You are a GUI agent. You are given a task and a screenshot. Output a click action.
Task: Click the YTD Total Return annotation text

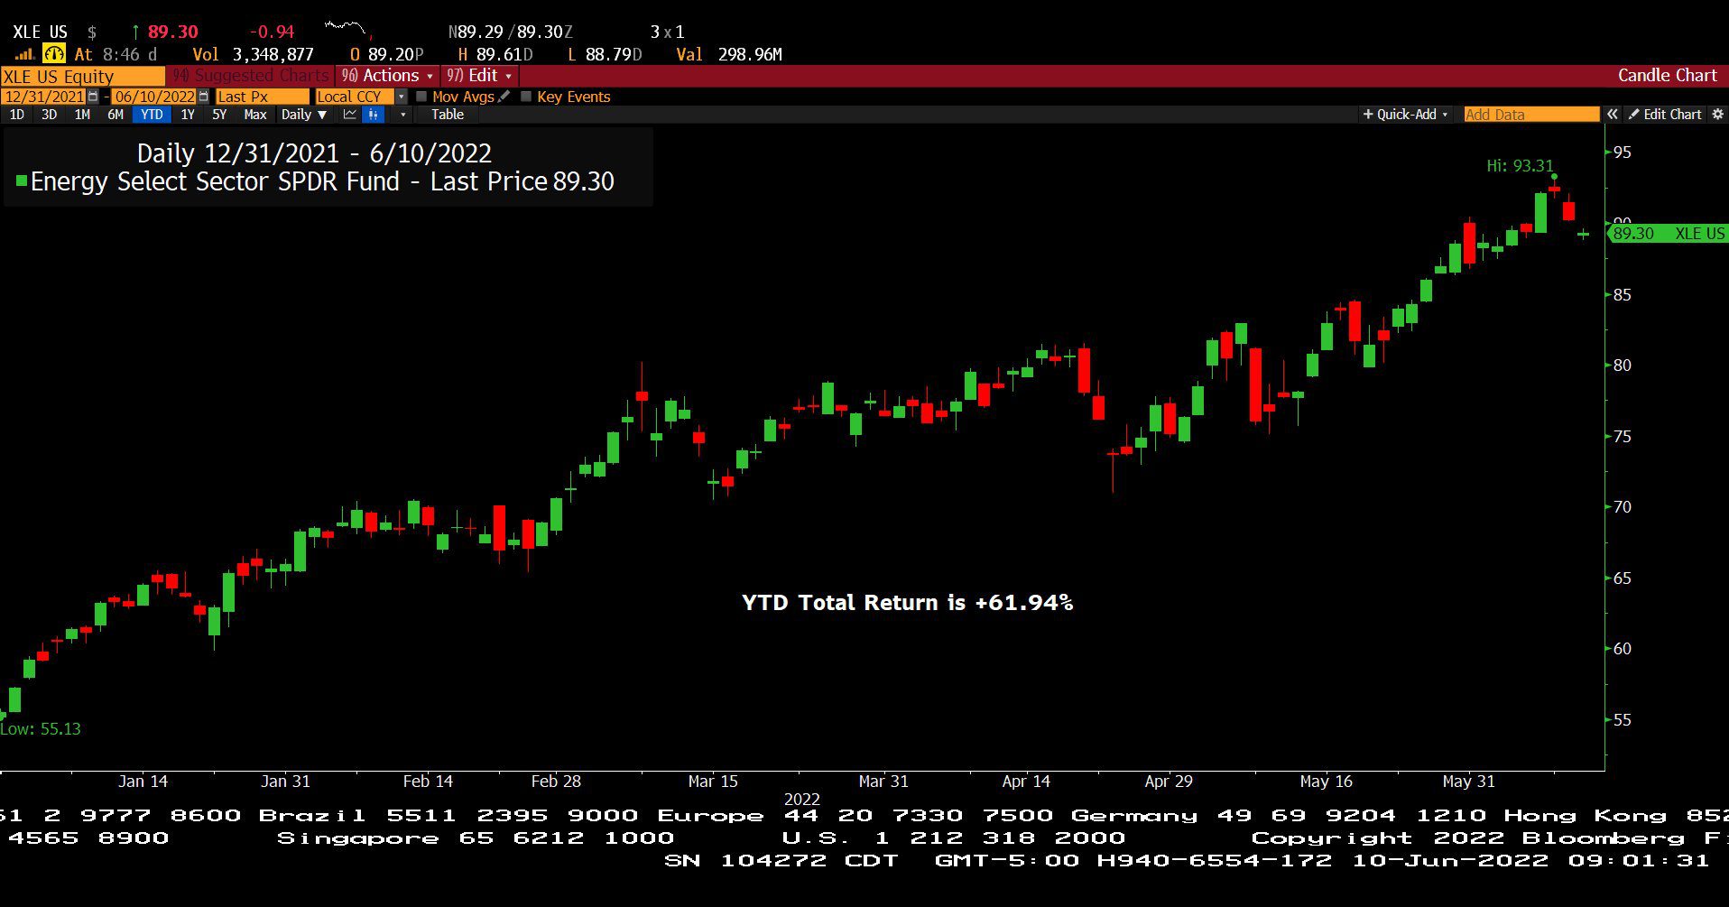pos(907,603)
